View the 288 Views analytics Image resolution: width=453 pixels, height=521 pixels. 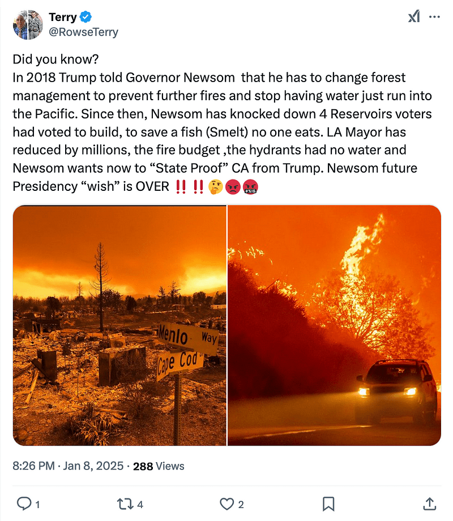tap(159, 466)
